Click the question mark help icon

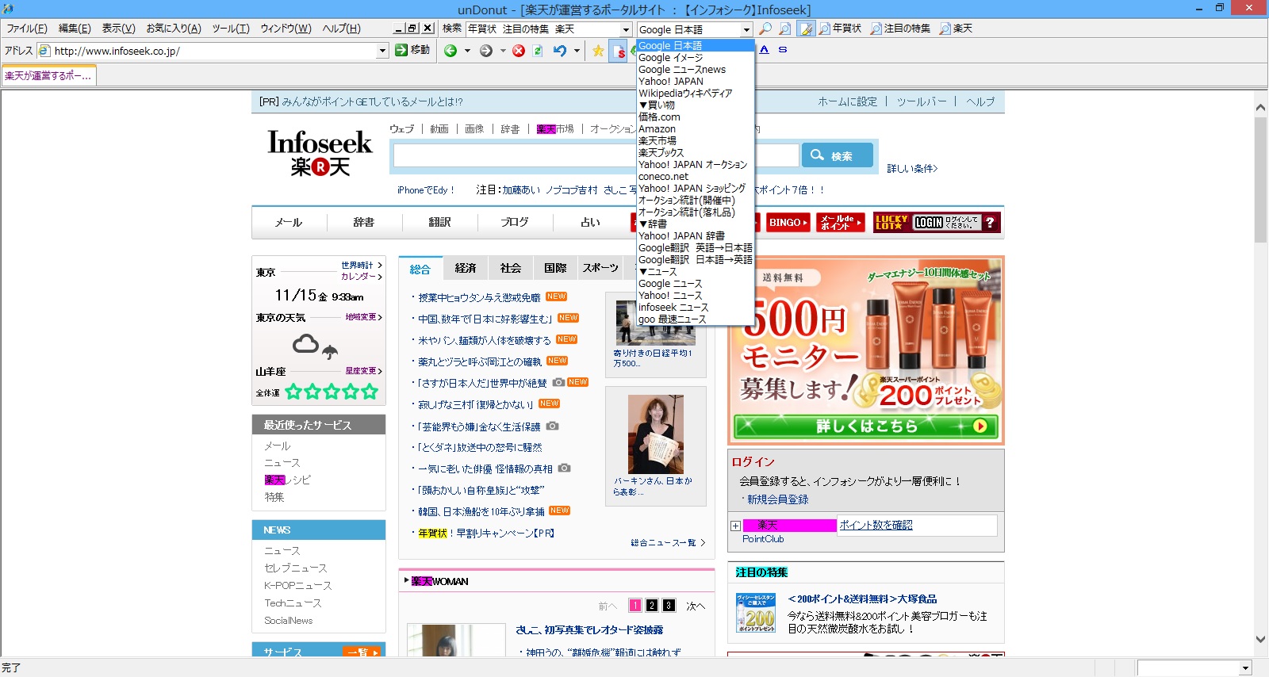[991, 223]
